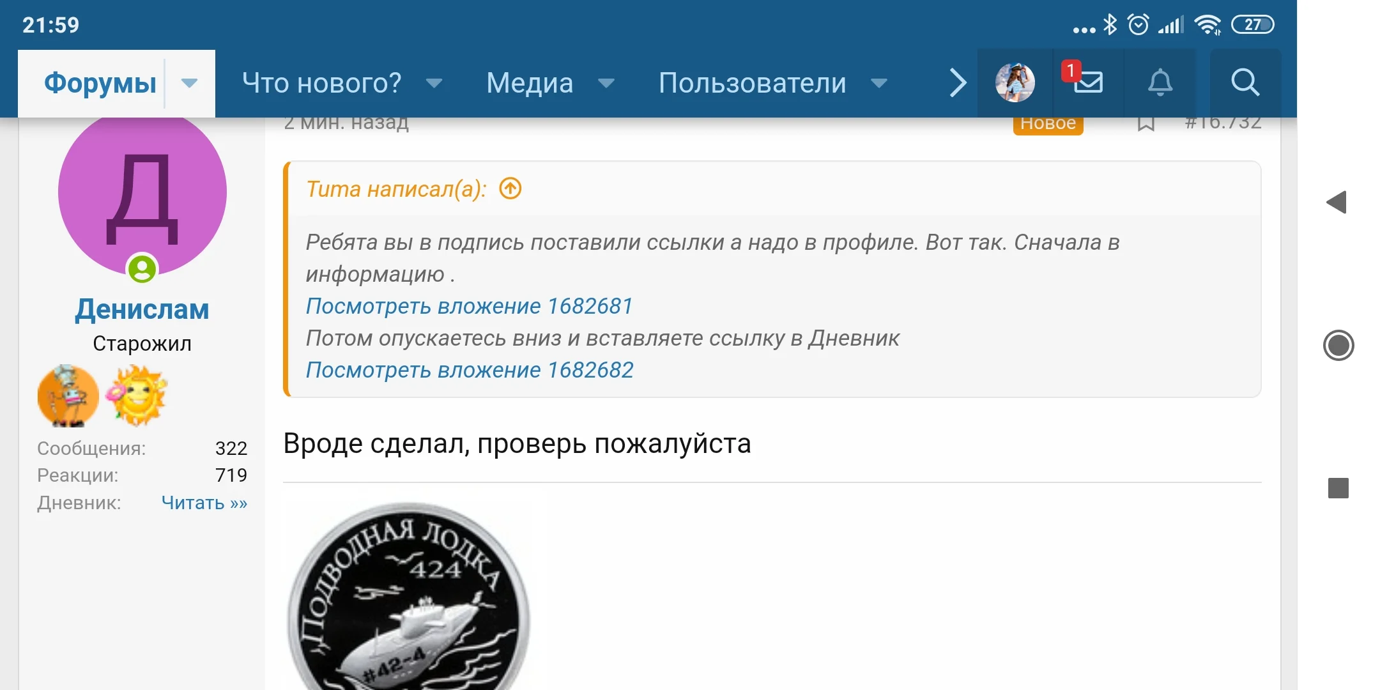This screenshot has width=1380, height=690.
Task: Go to the Что нового? page
Action: point(322,82)
